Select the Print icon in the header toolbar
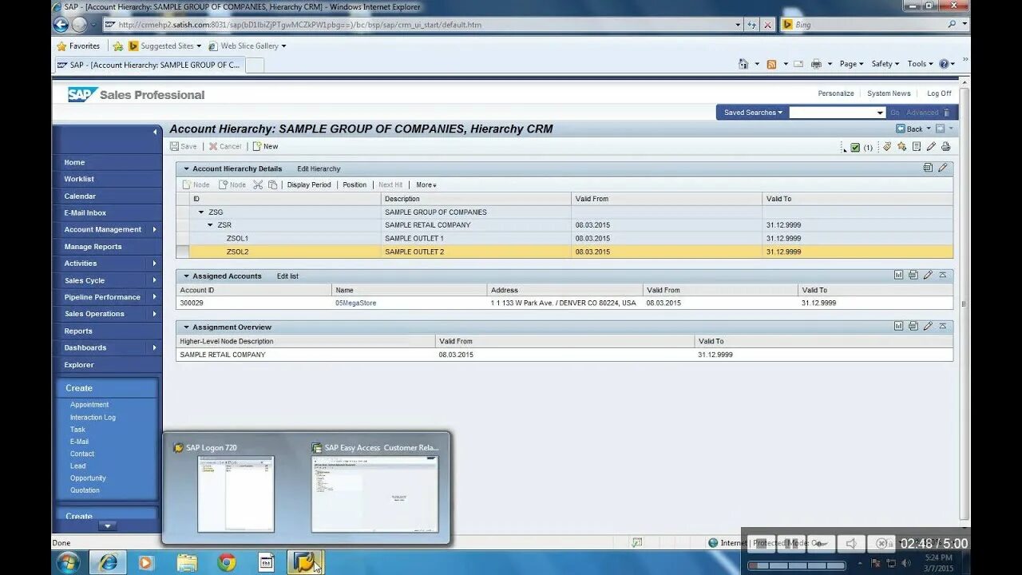Viewport: 1022px width, 575px height. (x=946, y=145)
